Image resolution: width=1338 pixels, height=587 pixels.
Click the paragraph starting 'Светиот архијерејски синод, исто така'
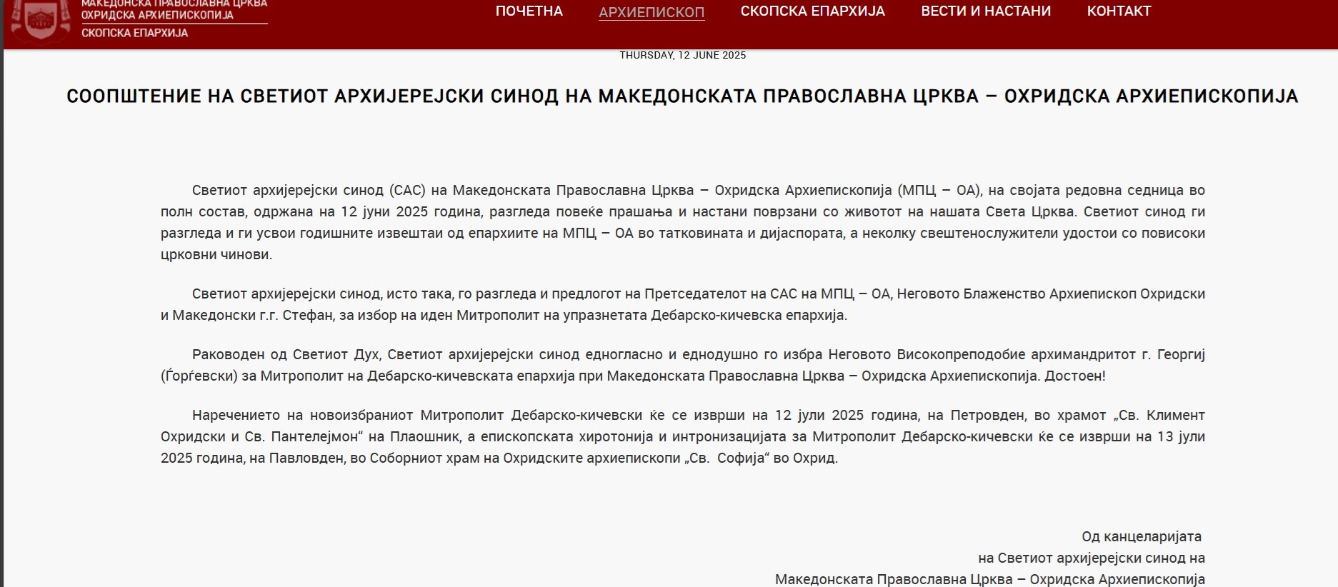click(683, 304)
